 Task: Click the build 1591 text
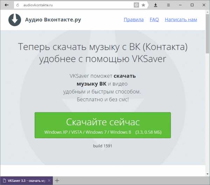click(x=103, y=146)
